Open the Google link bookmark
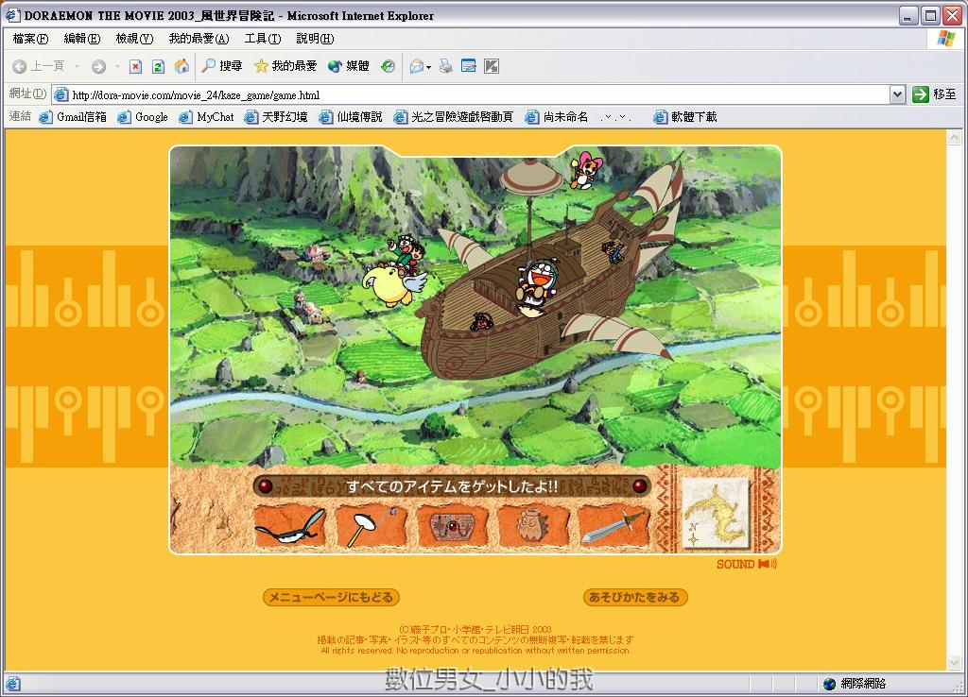This screenshot has height=697, width=968. tap(143, 116)
